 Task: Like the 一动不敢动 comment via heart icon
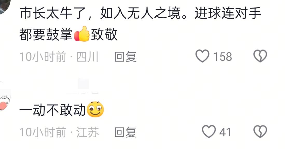pyautogui.click(x=209, y=131)
